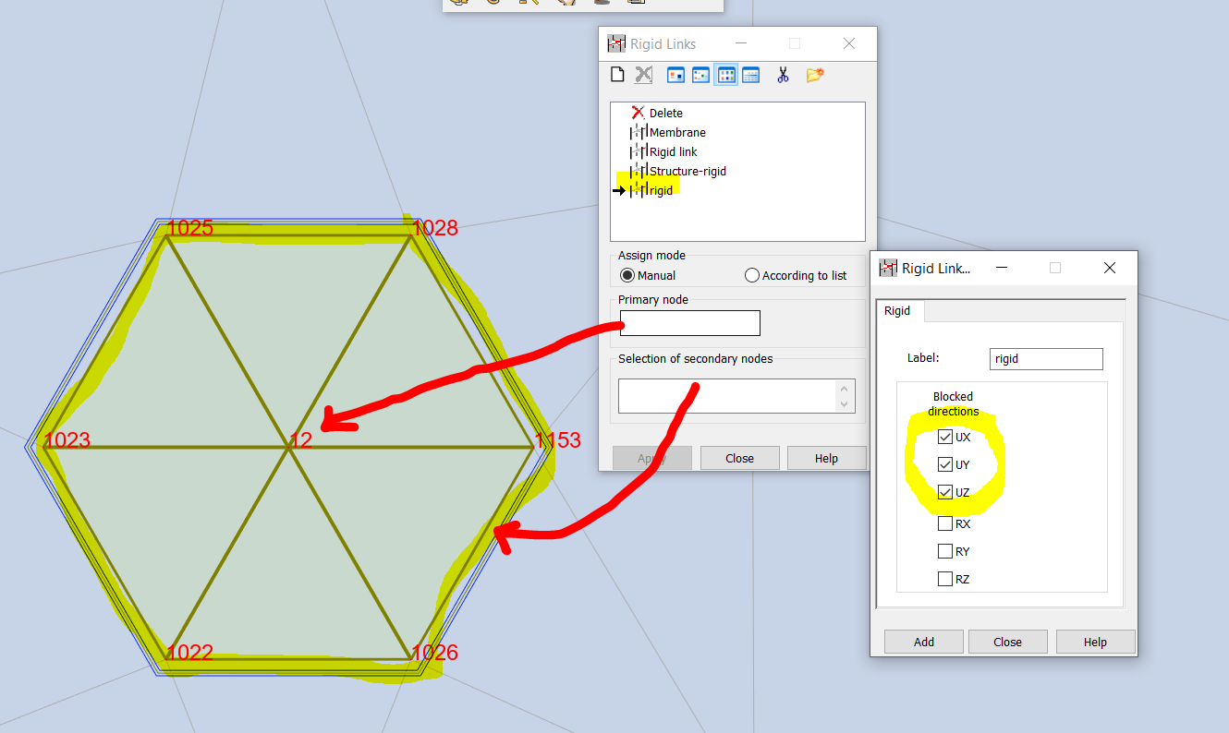Viewport: 1229px width, 733px height.
Task: Click the Primary node input field
Action: [689, 323]
